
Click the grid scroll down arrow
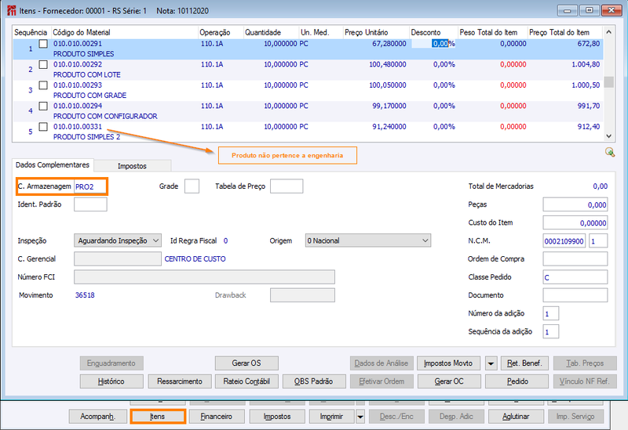pos(609,136)
